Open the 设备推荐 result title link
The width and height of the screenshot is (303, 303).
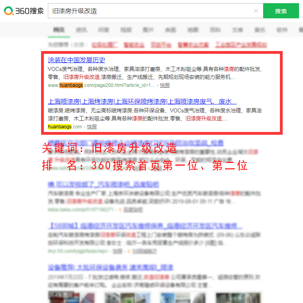click(110, 268)
